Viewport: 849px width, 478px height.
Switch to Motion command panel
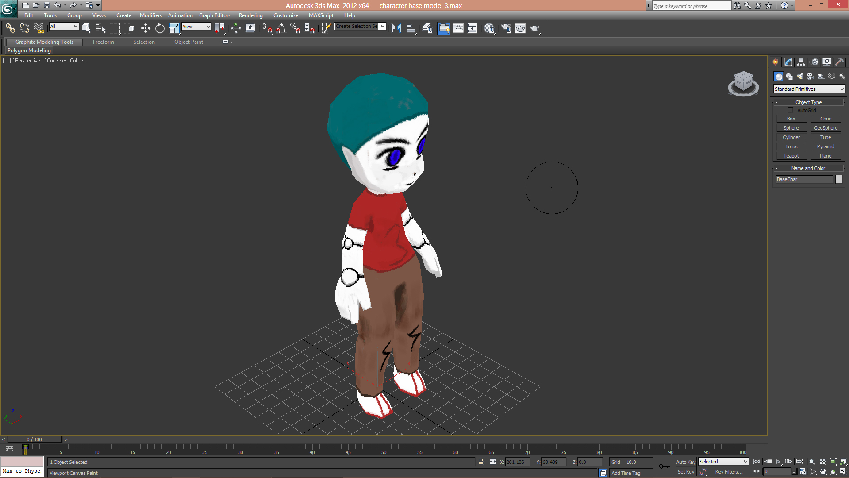click(814, 62)
